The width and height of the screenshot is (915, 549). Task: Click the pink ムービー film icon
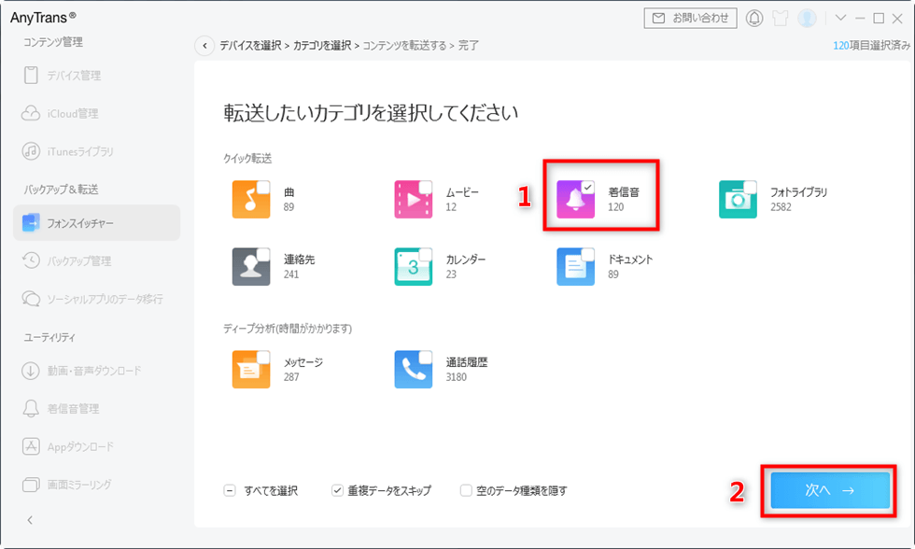pos(413,200)
